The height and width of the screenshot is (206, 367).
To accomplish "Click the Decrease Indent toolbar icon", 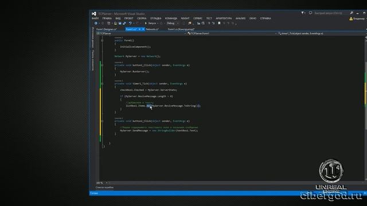I will [x=209, y=23].
